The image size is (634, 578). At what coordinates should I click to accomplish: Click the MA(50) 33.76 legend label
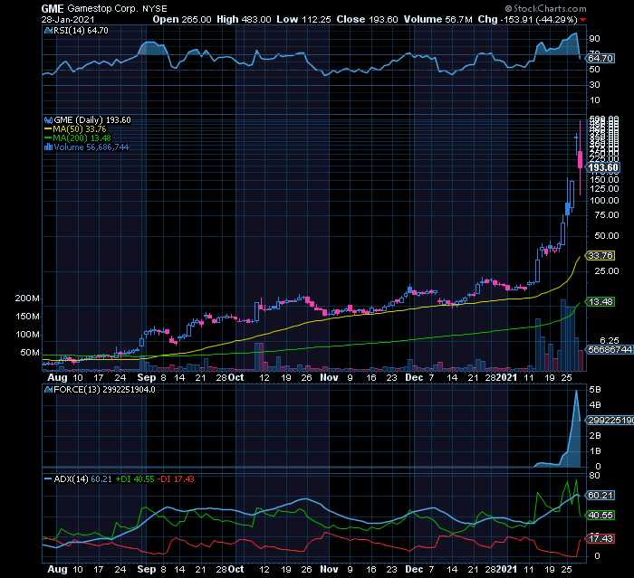[80, 129]
